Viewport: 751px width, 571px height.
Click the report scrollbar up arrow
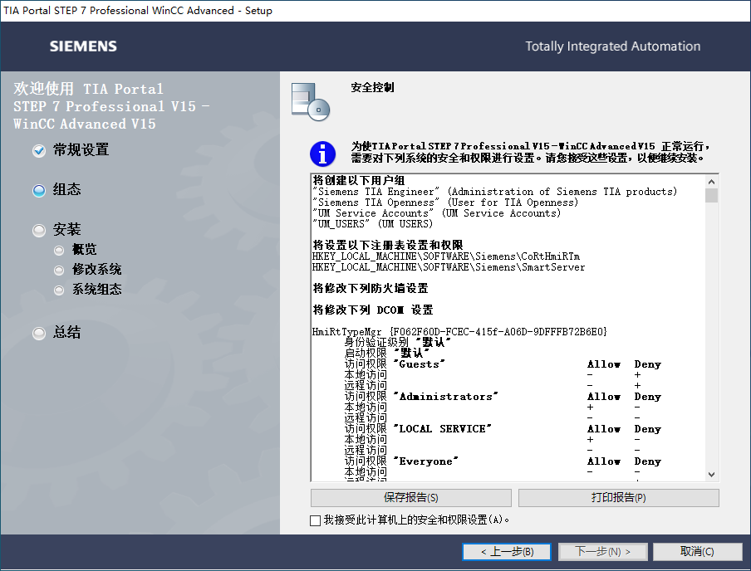coord(711,182)
